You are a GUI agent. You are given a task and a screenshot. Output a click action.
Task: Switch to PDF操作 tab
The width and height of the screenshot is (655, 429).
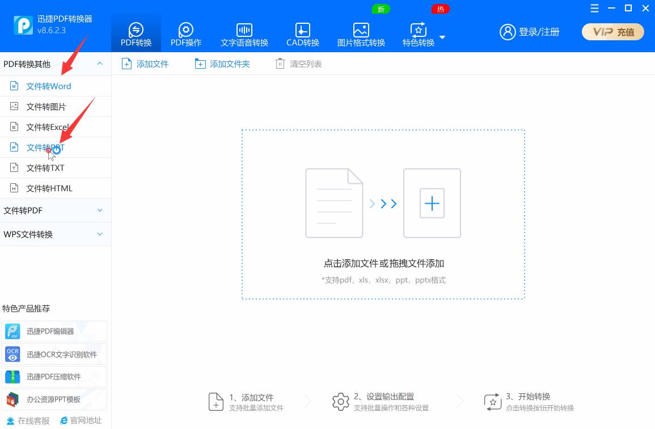[186, 35]
